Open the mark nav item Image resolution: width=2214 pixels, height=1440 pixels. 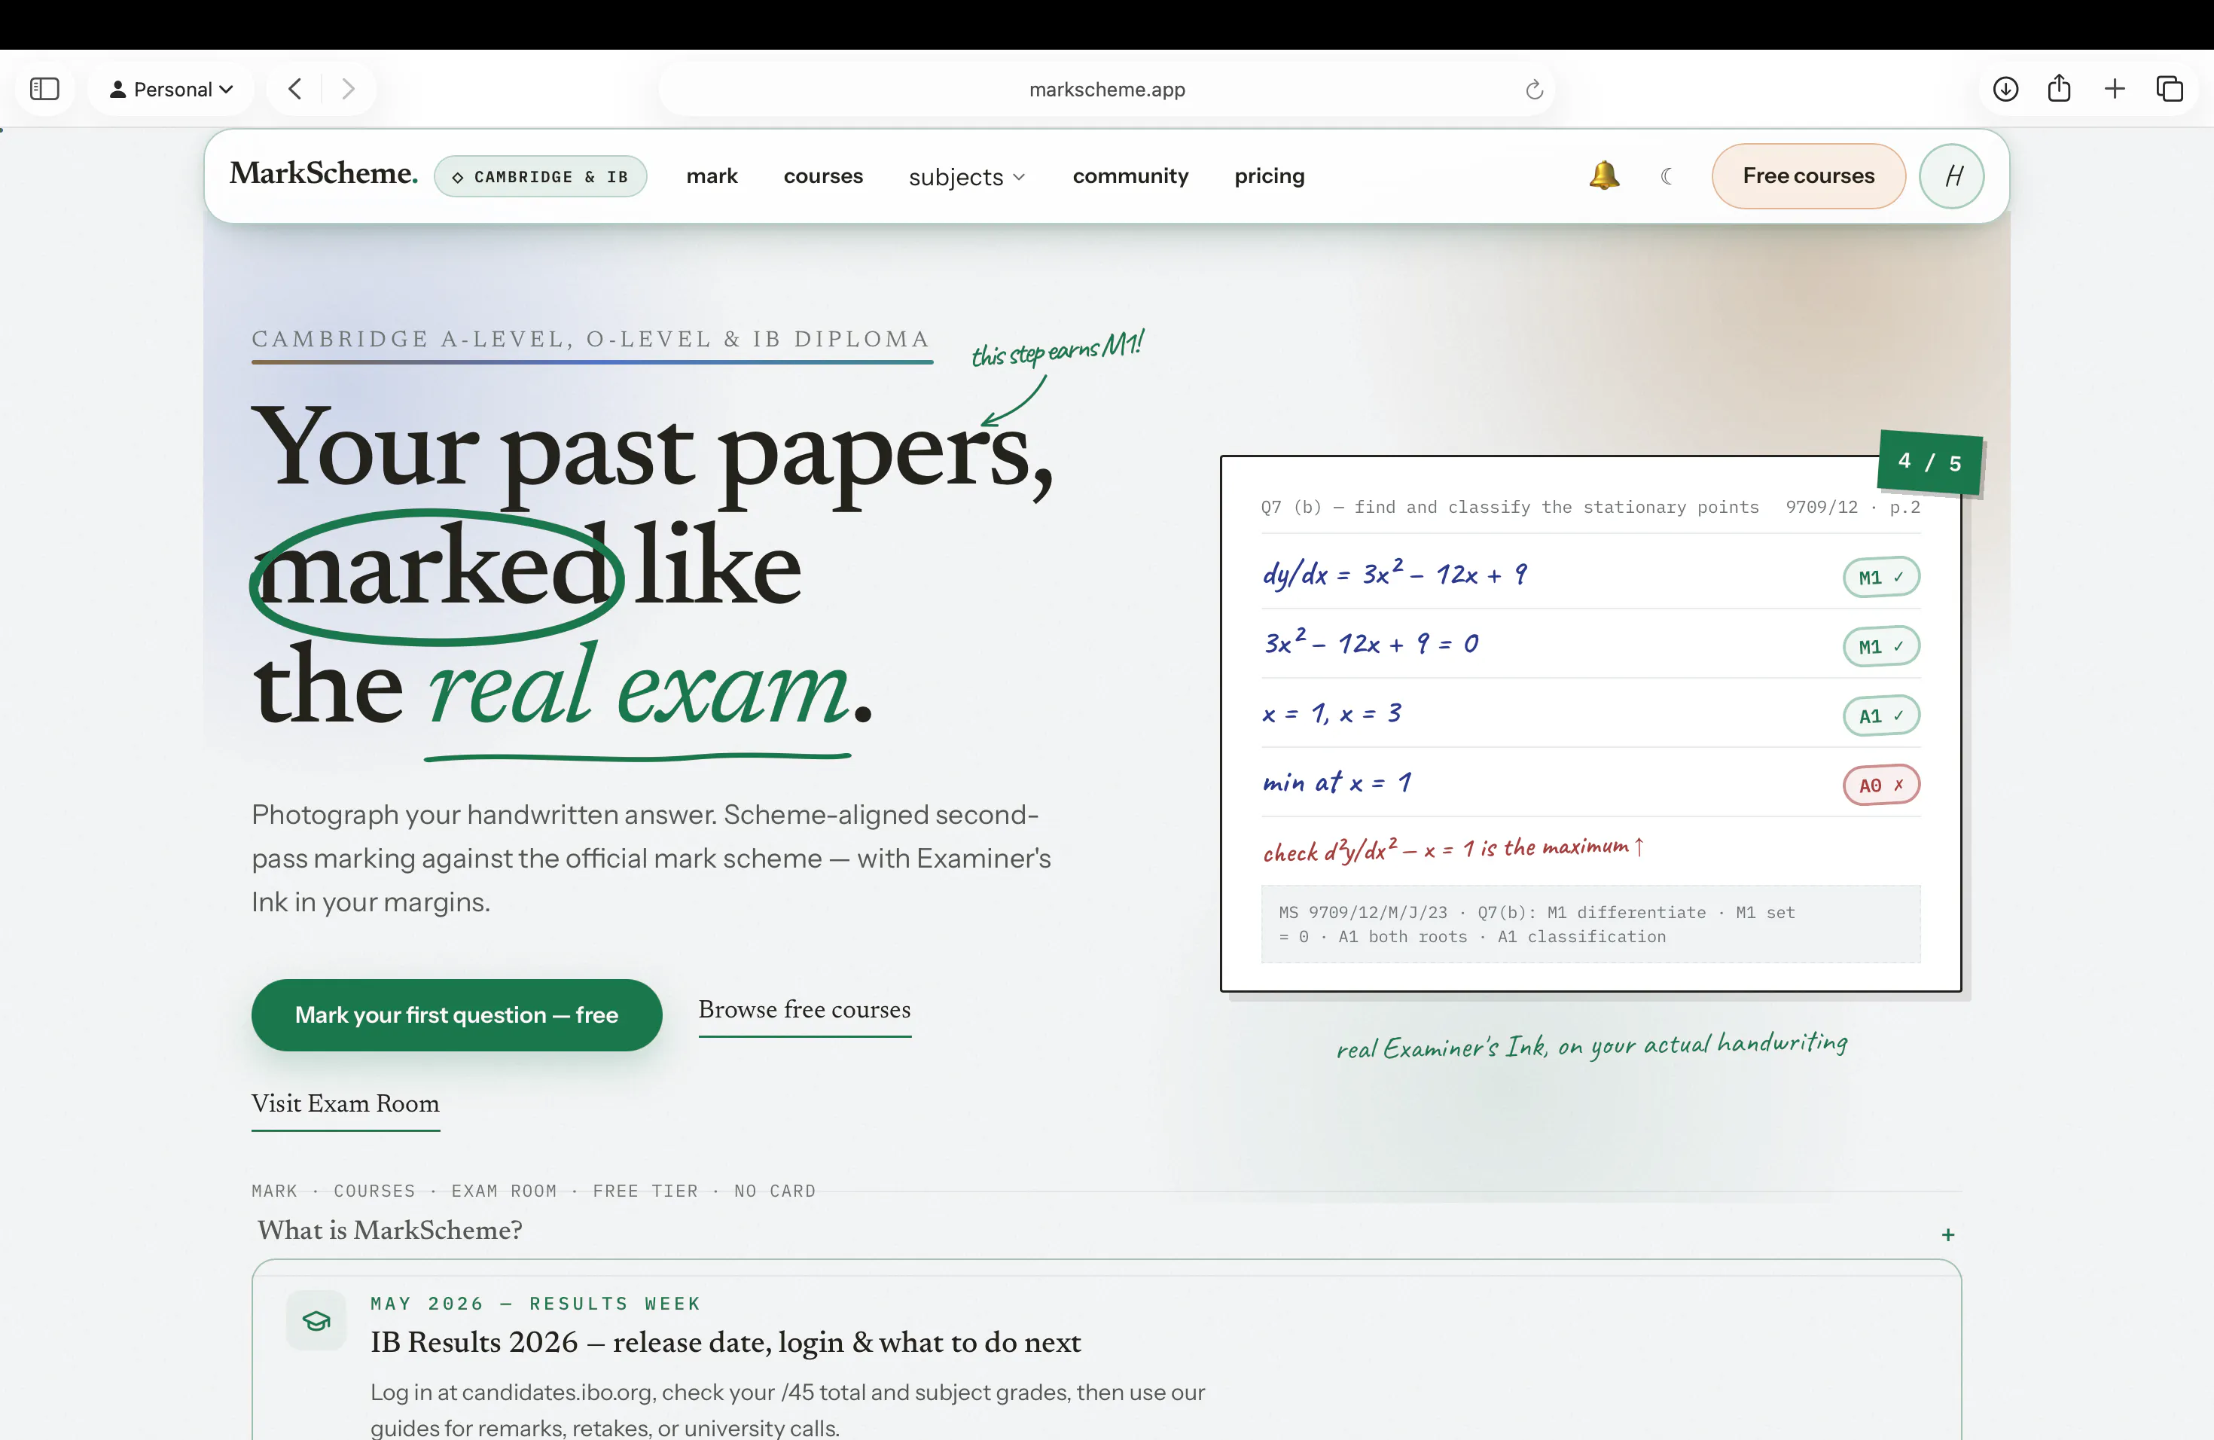pos(712,175)
